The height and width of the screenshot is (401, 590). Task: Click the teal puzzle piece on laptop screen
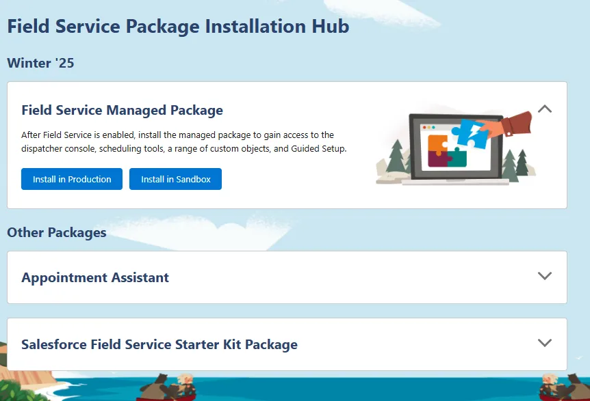point(458,158)
